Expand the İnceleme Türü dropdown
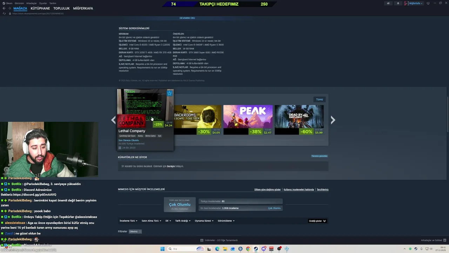449x253 pixels. [x=128, y=221]
